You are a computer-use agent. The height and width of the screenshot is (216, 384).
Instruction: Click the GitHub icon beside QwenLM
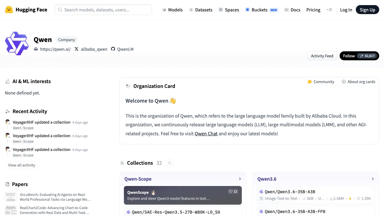113,49
